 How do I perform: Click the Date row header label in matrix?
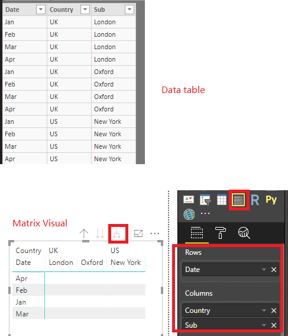[23, 263]
